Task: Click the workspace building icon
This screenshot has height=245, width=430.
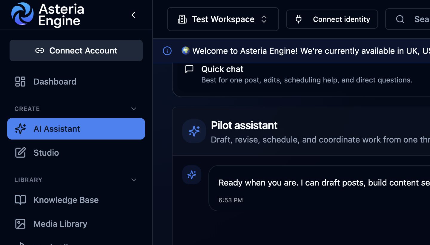Action: (182, 19)
